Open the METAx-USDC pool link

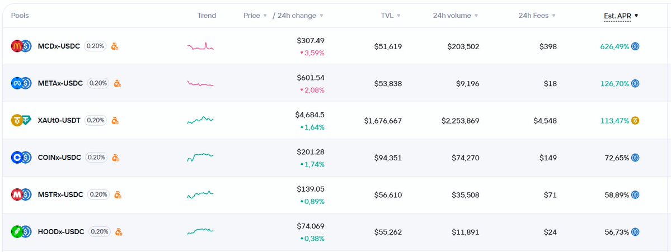click(60, 83)
